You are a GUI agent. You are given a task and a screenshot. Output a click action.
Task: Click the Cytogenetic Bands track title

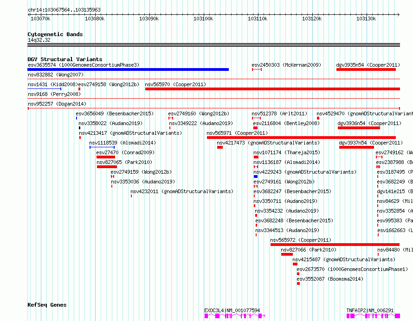coord(55,34)
